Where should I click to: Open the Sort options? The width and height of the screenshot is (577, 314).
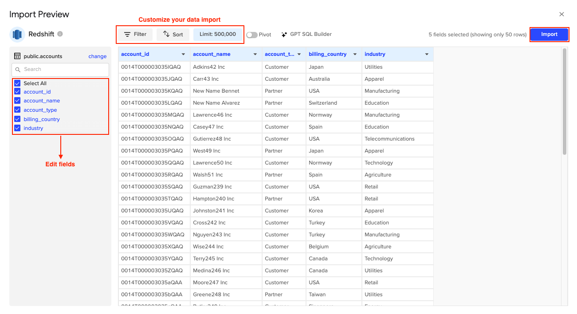[173, 35]
